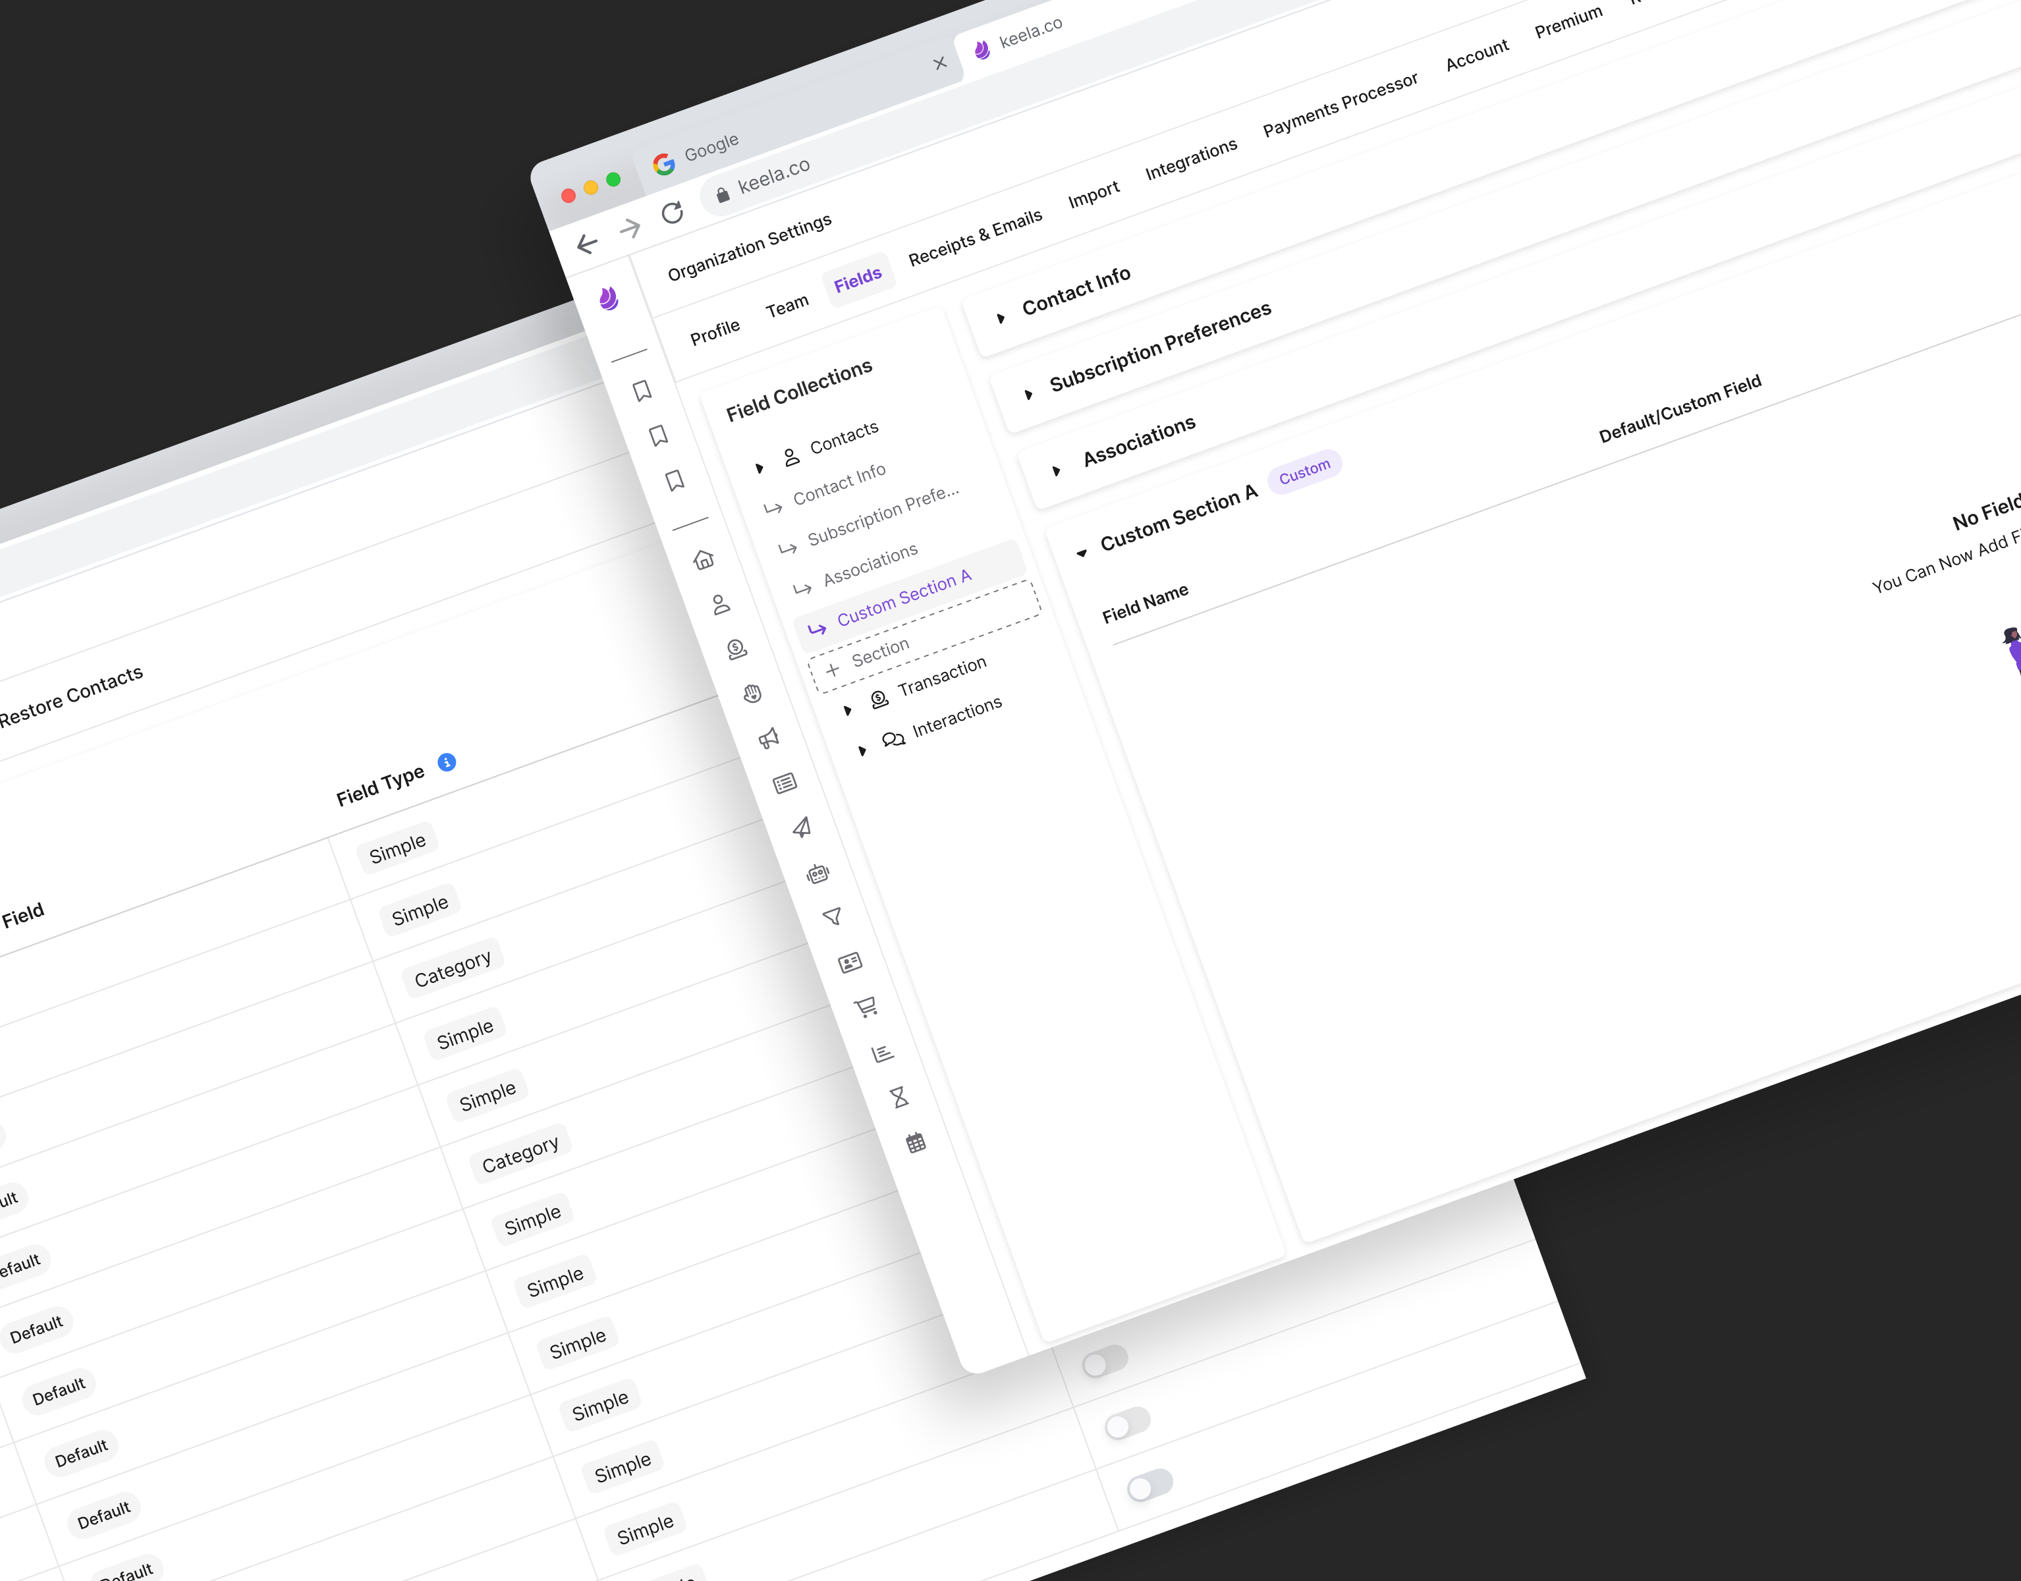Open the ID card sidebar icon

point(850,962)
